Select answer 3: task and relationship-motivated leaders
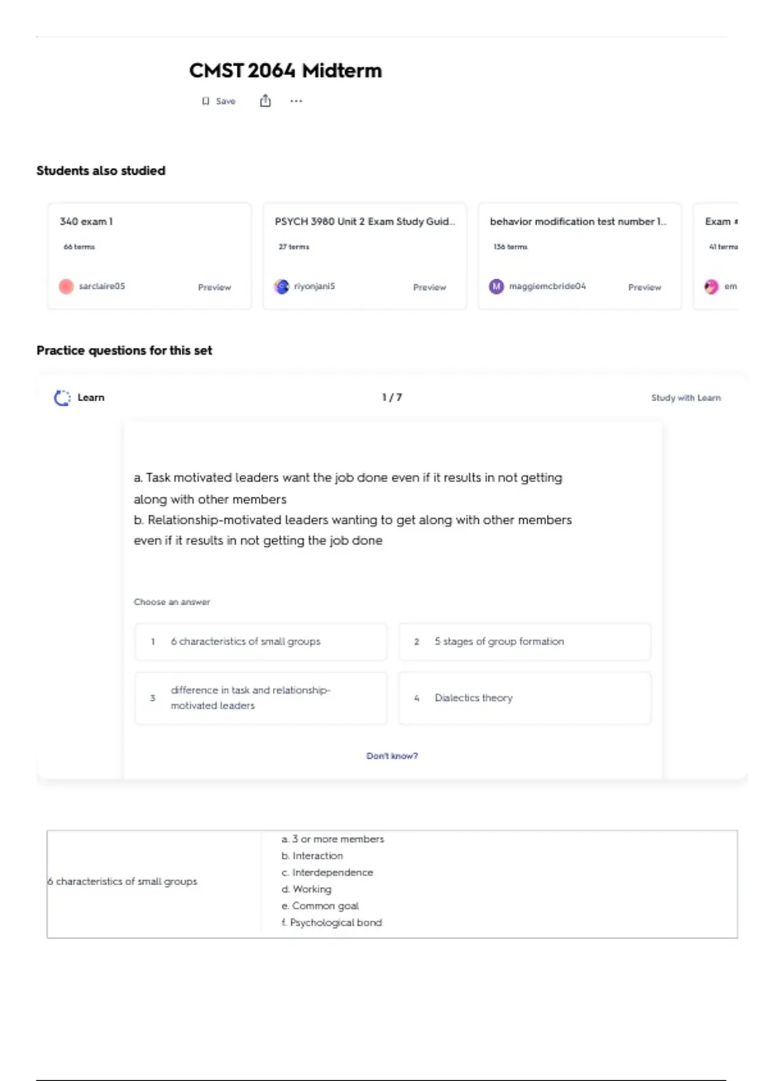Image resolution: width=763 pixels, height=1081 pixels. [261, 698]
